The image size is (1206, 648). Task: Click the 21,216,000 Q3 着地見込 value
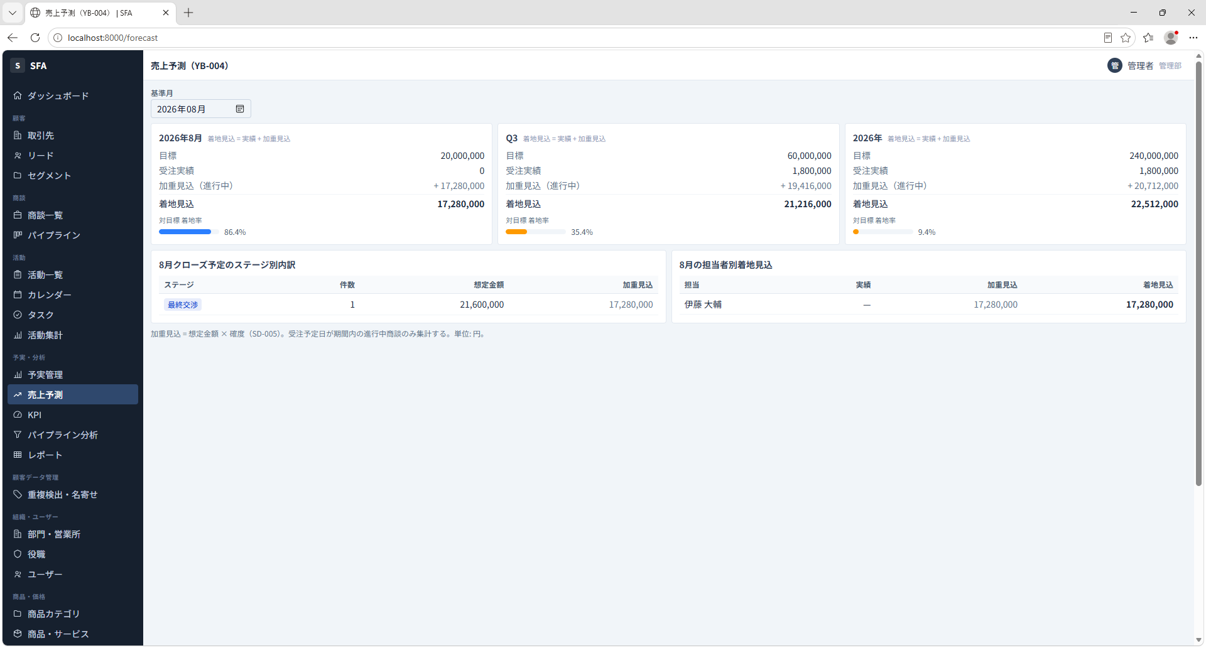coord(808,204)
